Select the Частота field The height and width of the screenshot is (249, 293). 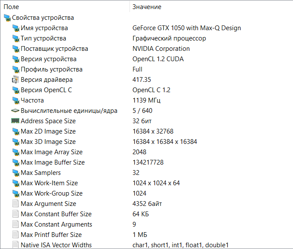[x=32, y=100]
